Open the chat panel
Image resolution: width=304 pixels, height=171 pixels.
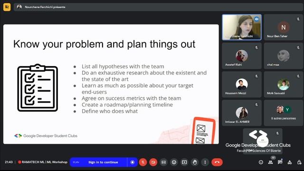coord(280,162)
